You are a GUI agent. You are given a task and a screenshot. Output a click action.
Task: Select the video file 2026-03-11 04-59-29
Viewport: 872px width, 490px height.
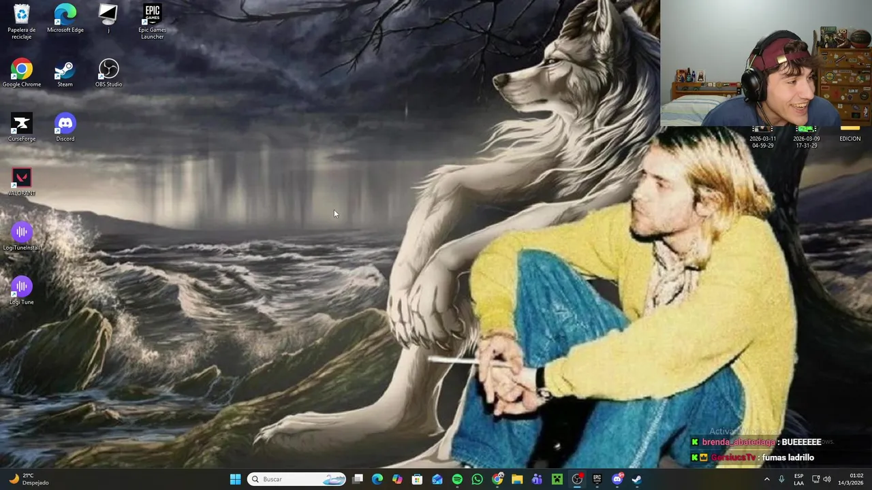pyautogui.click(x=762, y=136)
